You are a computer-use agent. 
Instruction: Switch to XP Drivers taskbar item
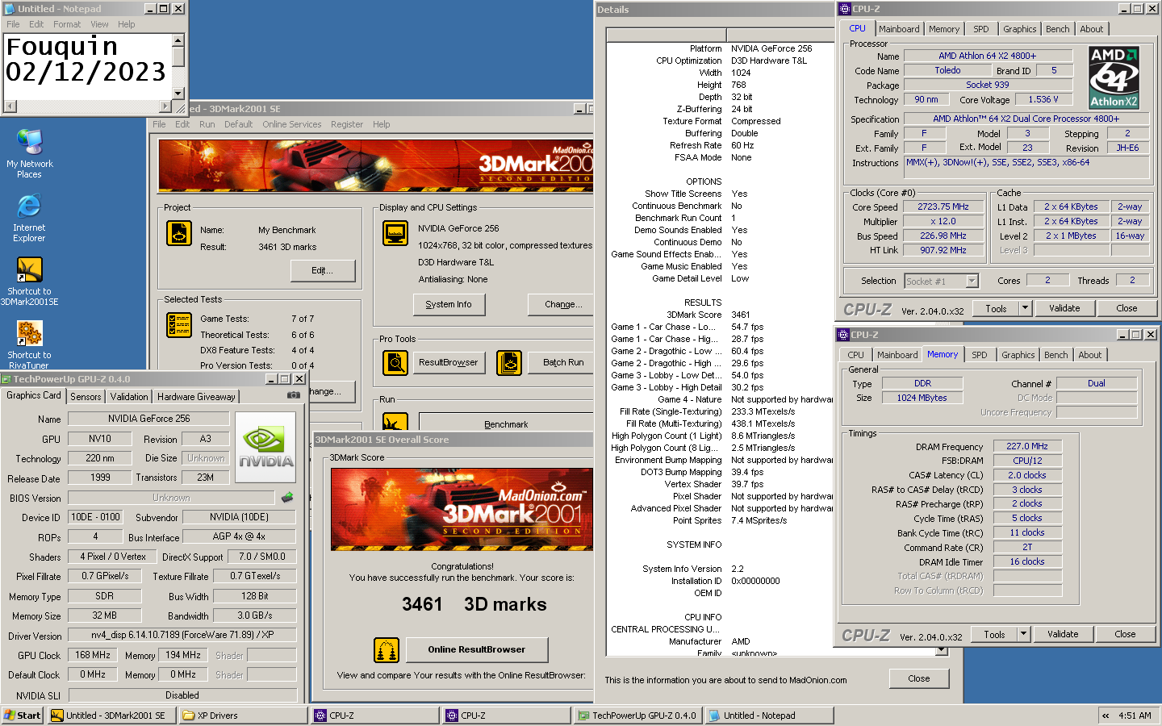pos(242,716)
